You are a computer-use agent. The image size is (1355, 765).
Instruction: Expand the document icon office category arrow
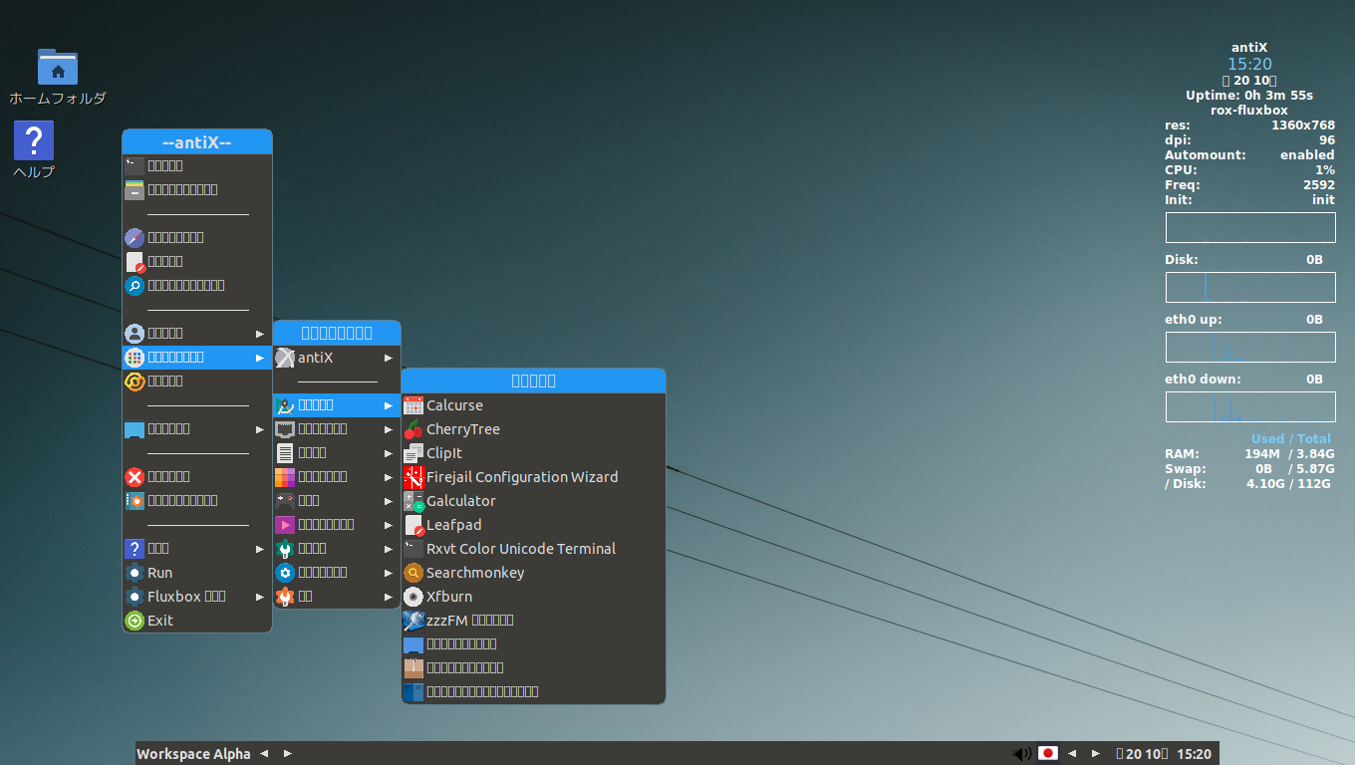pyautogui.click(x=389, y=453)
